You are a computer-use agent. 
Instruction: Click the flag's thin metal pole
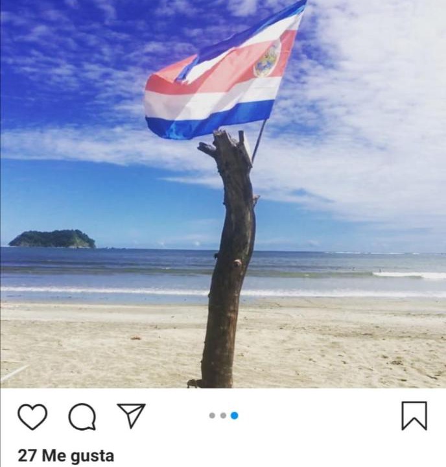coord(259,139)
